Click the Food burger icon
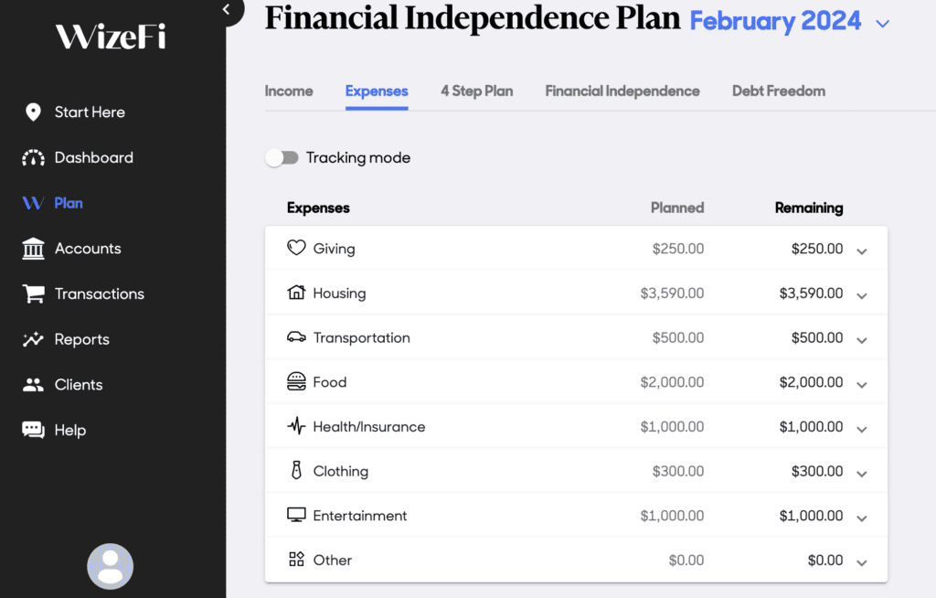 [296, 382]
